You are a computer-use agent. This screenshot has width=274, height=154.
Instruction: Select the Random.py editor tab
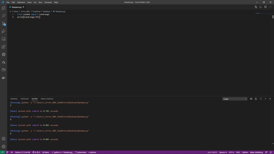coord(17,7)
